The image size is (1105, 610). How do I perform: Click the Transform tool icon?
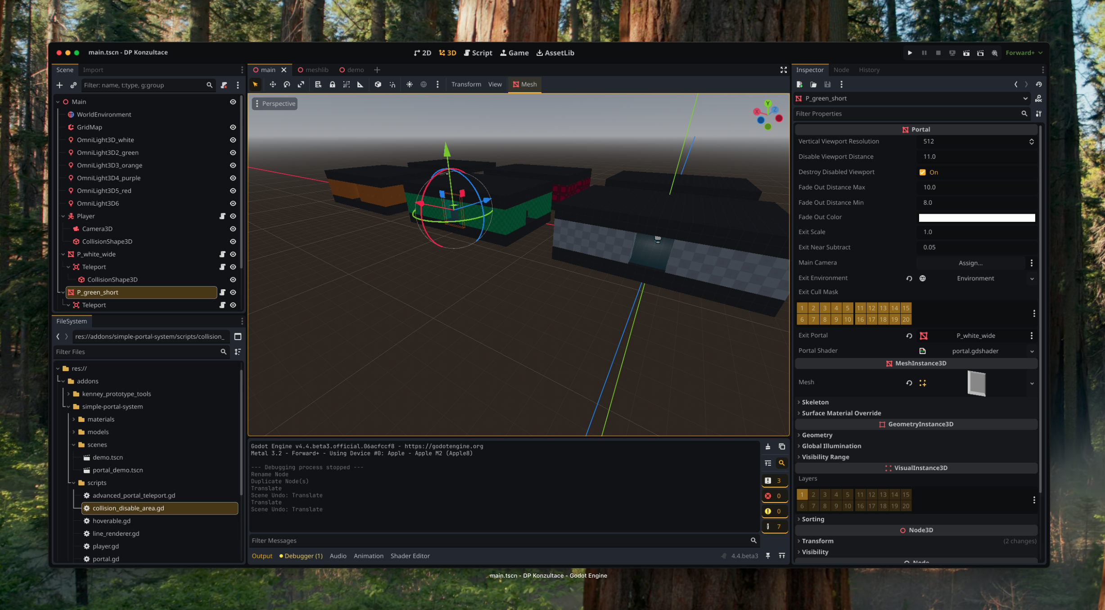[x=466, y=84]
